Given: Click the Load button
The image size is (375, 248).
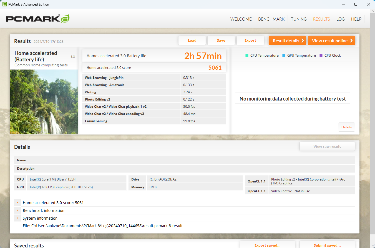Looking at the screenshot, I should (192, 40).
